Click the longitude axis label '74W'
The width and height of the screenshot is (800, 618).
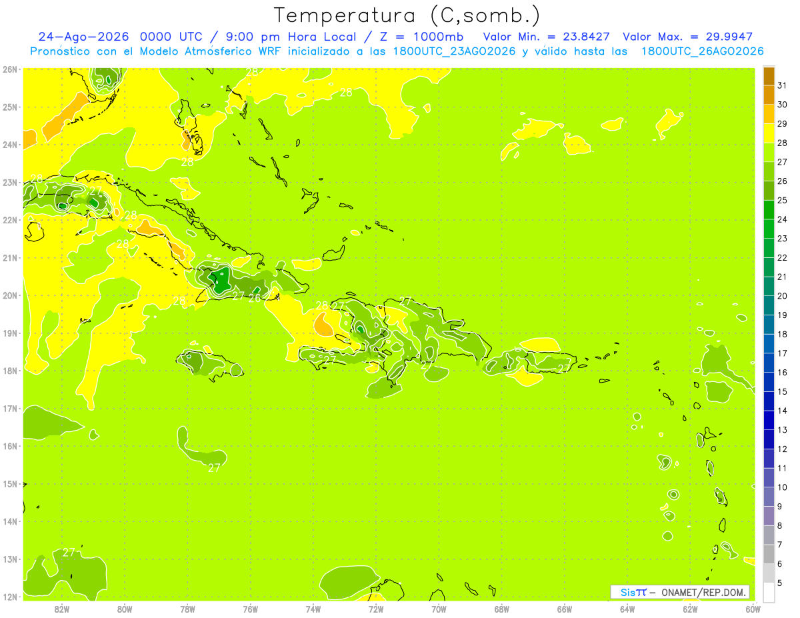click(x=313, y=609)
